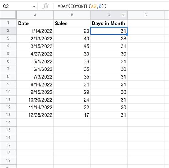Open the Name box dropdown arrow
Screen dimensions: 169x168
34,6
